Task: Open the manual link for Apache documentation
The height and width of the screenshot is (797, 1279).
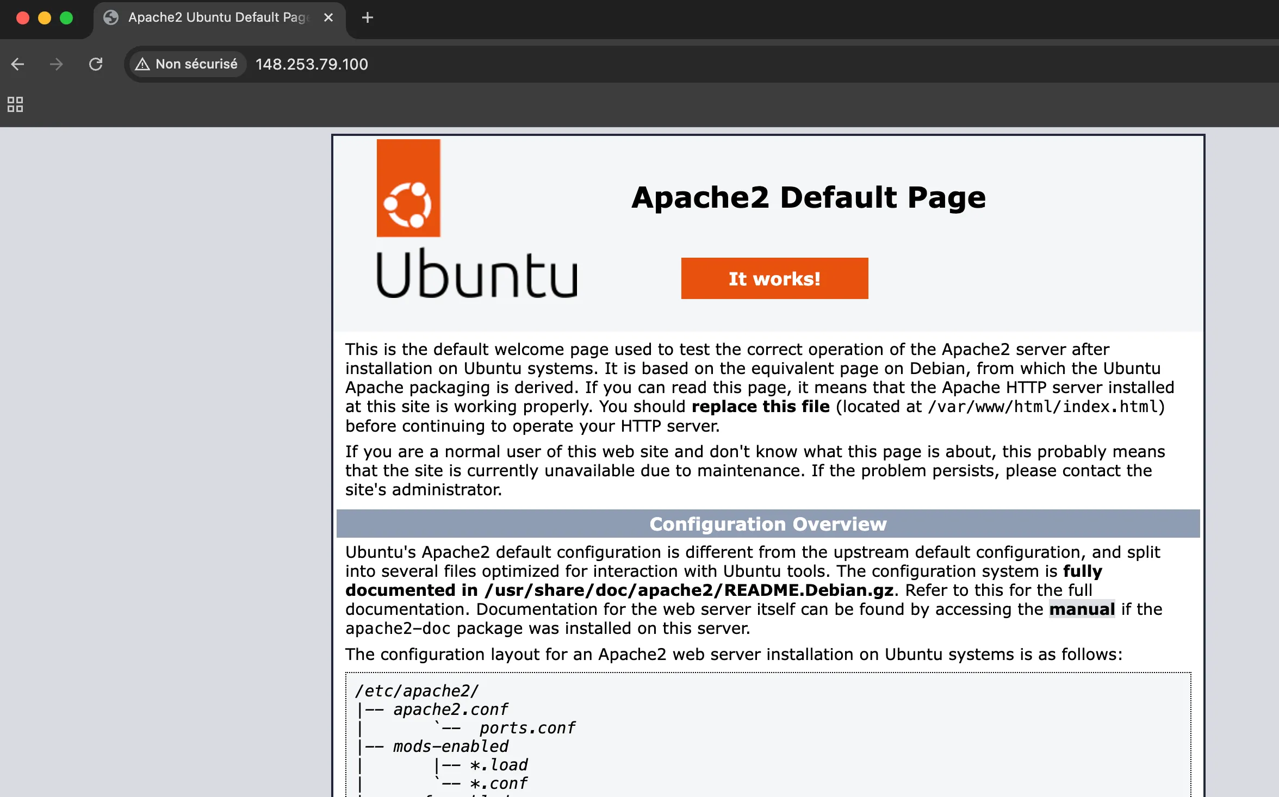Action: pyautogui.click(x=1082, y=609)
